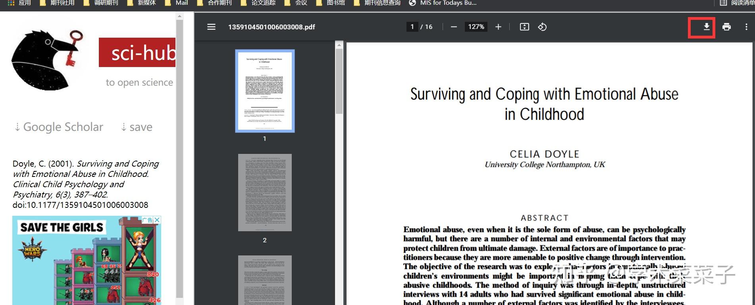
Task: Open the 应用 apps bookmark
Action: [20, 3]
